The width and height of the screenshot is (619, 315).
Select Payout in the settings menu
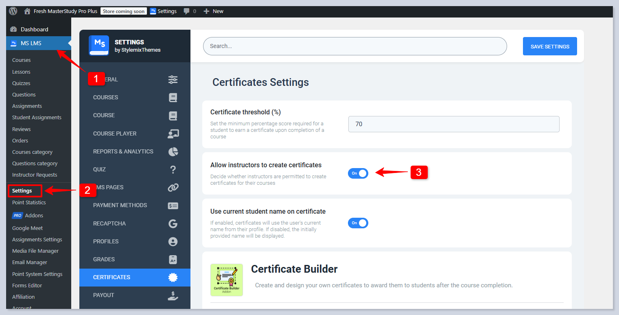[103, 295]
